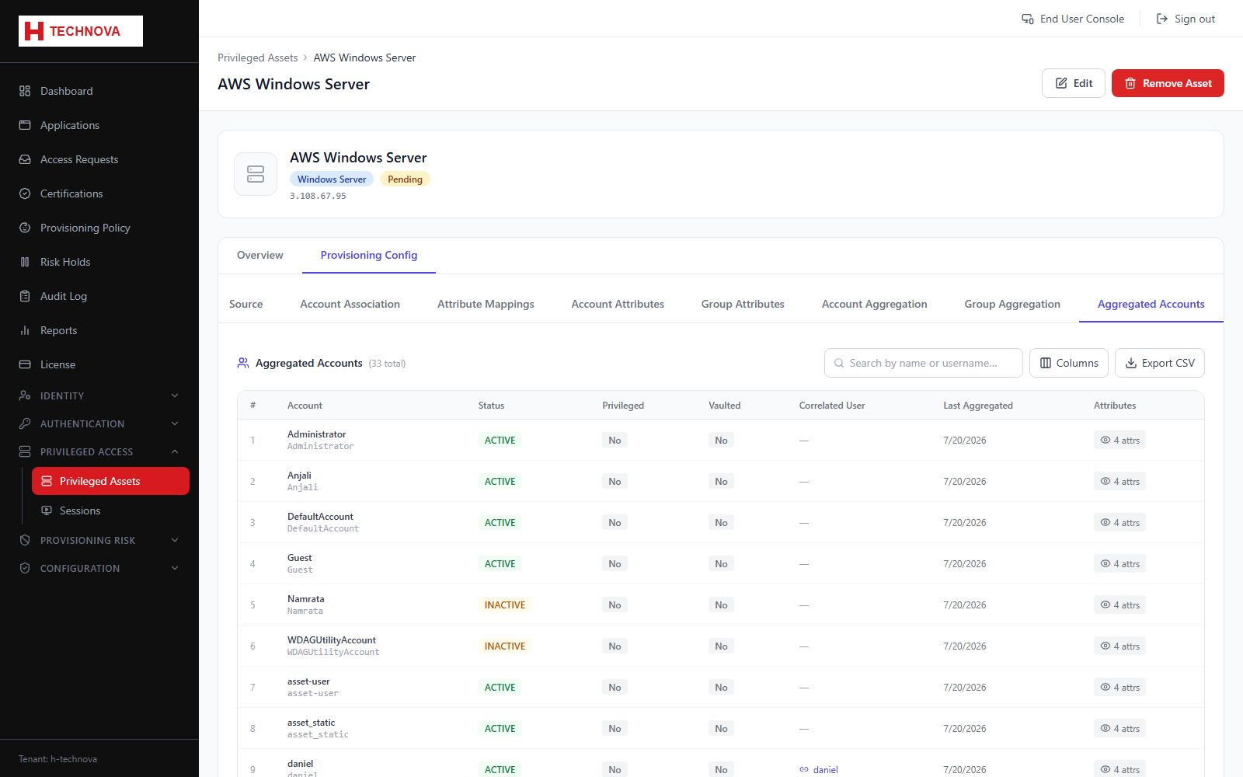Click the Sign out icon

pos(1162,19)
